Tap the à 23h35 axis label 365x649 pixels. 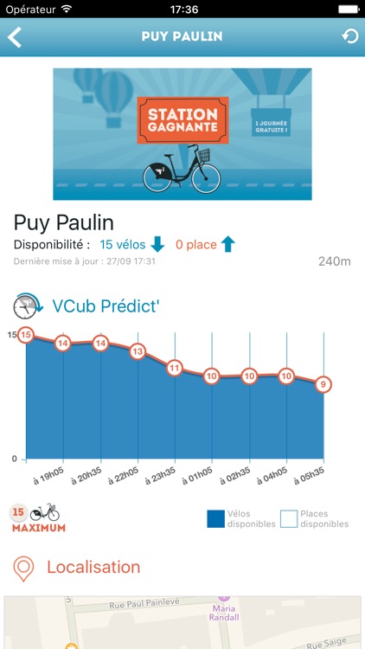tap(161, 476)
